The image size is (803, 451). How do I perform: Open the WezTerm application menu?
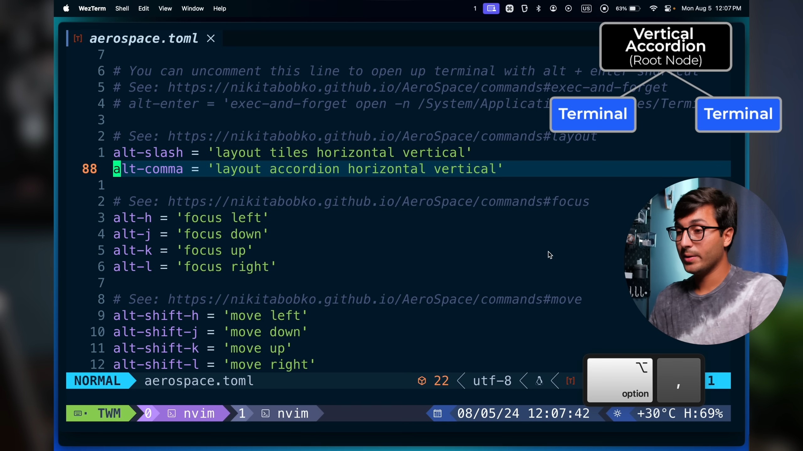(x=92, y=8)
